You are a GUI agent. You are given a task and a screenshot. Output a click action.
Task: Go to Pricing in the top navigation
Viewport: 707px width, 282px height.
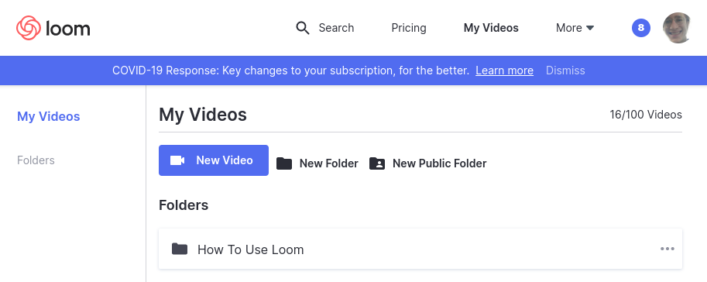click(x=409, y=28)
